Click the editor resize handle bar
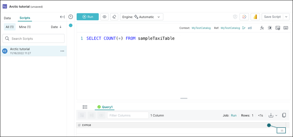Screen dimensions: 293x137 (184, 98)
